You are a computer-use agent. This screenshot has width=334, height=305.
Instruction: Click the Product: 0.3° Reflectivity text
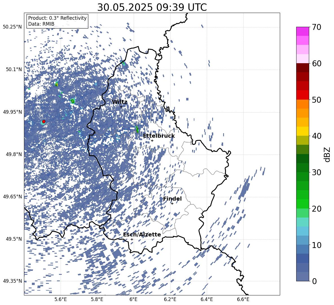[58, 18]
